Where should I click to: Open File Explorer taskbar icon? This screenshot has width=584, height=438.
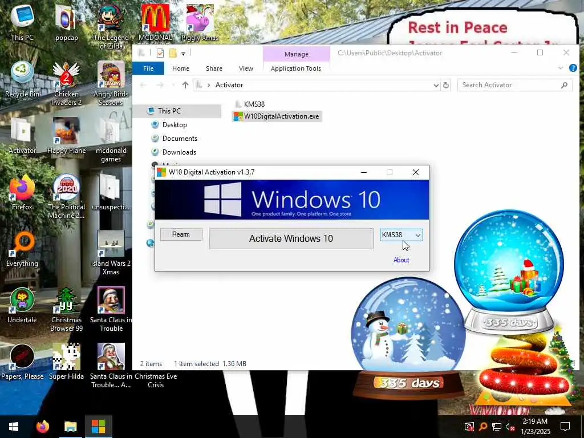tap(70, 427)
